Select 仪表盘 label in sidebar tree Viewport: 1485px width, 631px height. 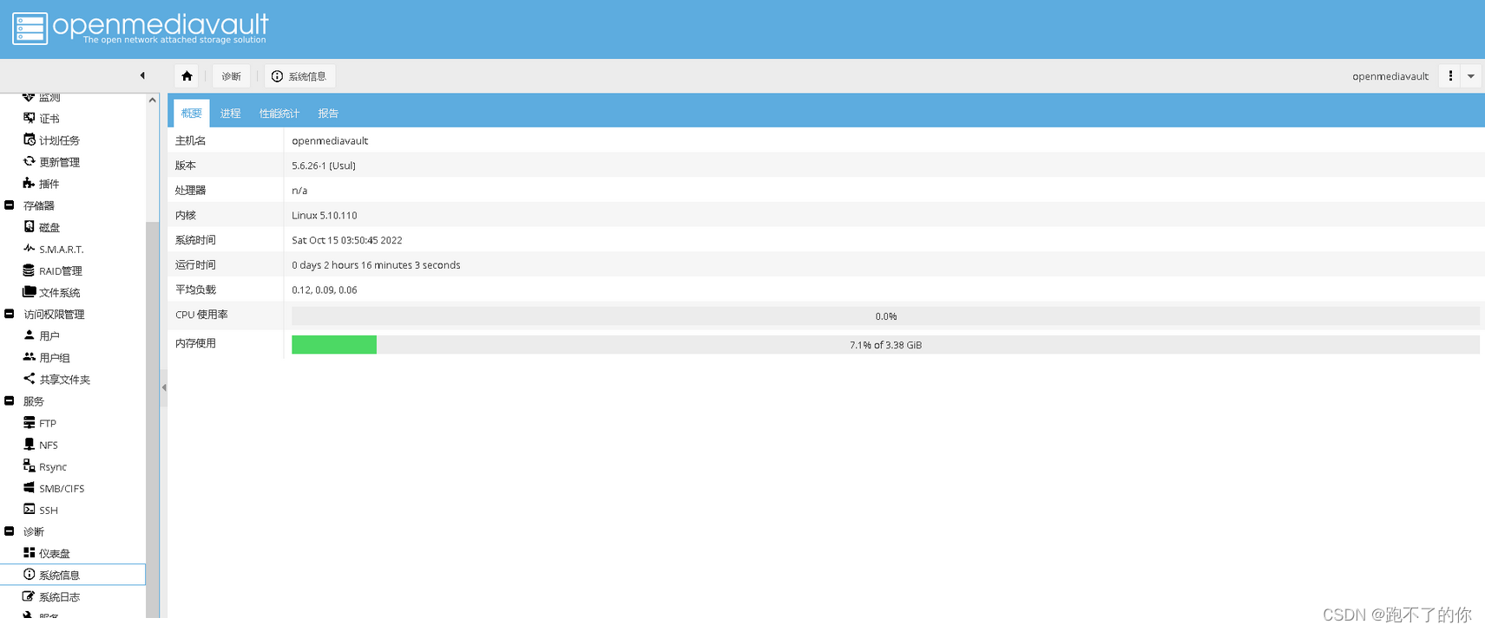[55, 554]
